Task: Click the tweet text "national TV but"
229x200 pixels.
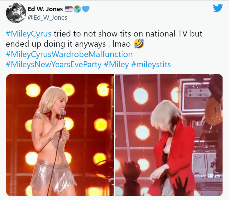Action: point(174,34)
